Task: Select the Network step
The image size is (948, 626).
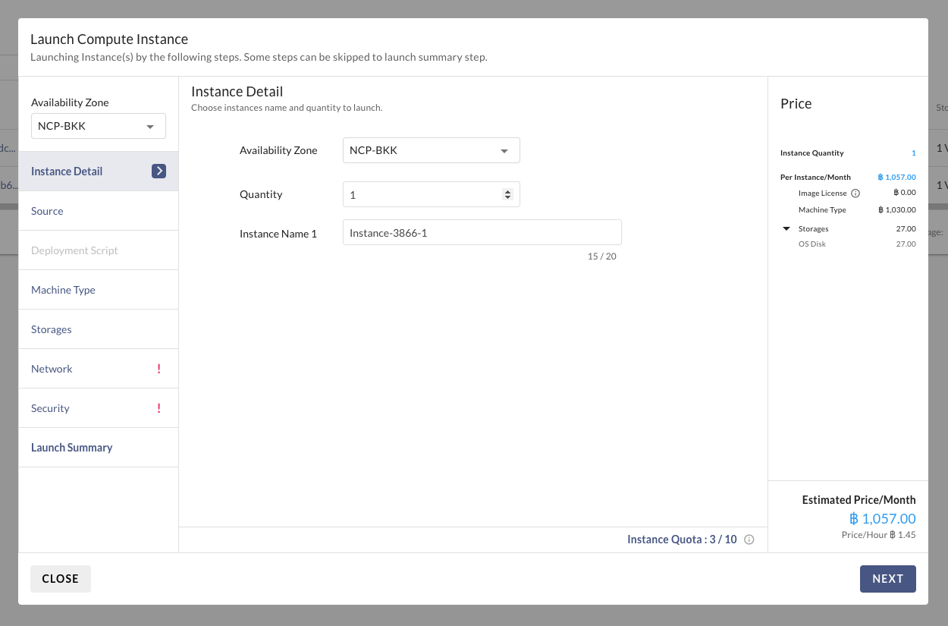Action: pos(52,369)
